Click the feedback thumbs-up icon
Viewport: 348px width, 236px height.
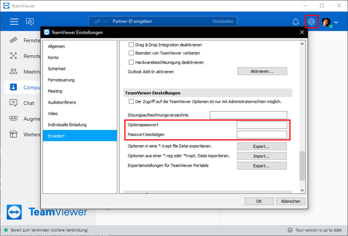point(30,21)
